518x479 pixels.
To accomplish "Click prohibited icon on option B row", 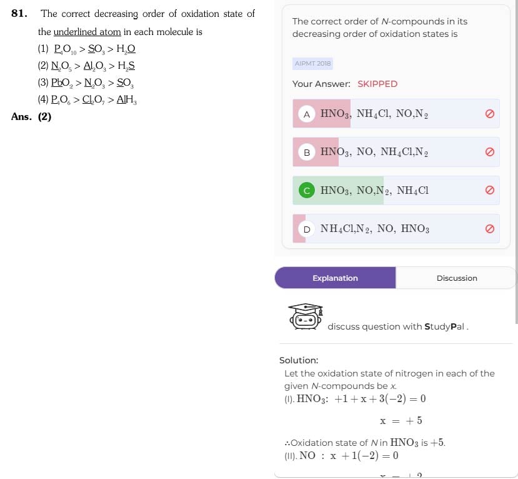I will pos(490,152).
